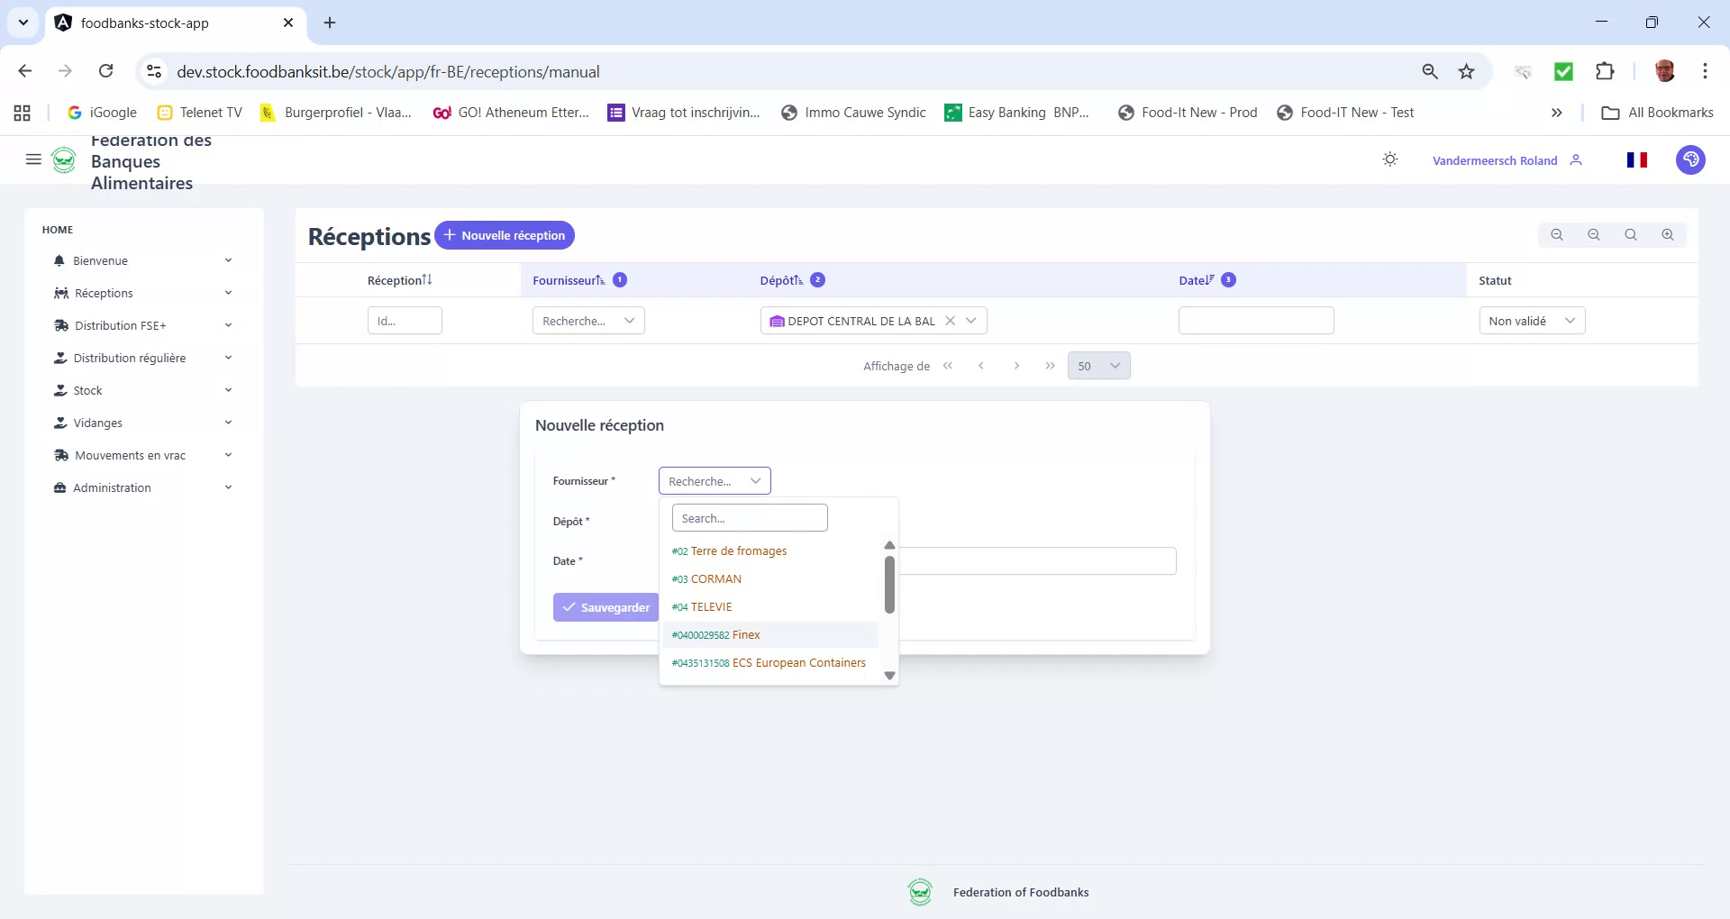Clear the DEPOT CENTRAL filter with the X
Screen dimensions: 1730x919
pos(951,320)
